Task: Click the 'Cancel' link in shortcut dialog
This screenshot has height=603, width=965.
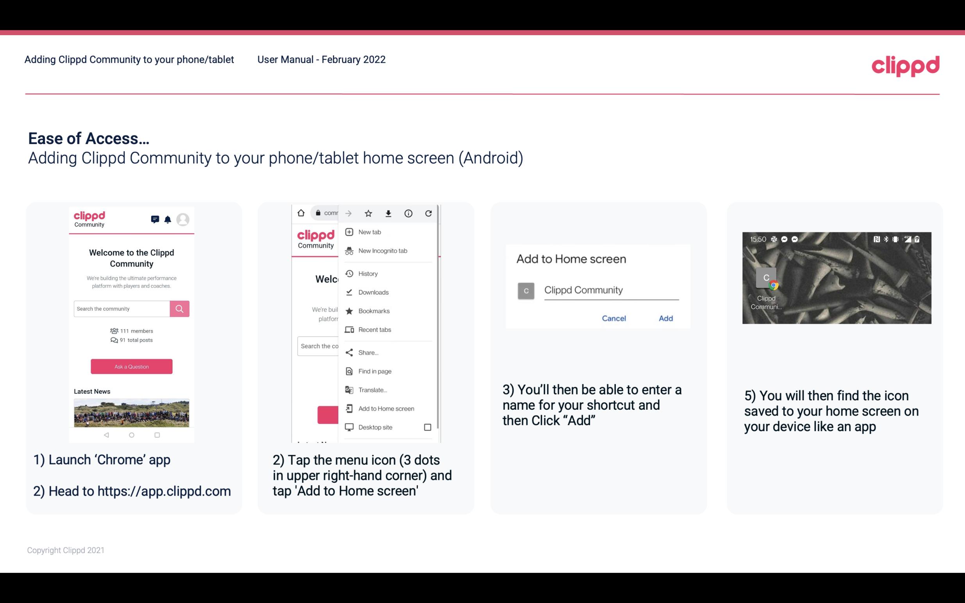Action: coord(613,318)
